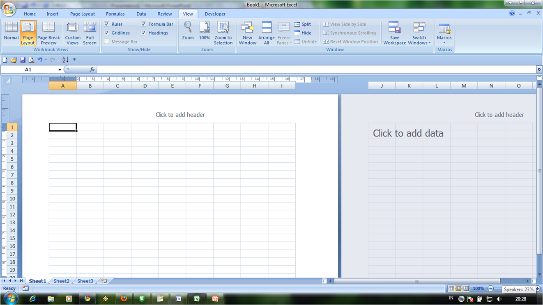Create a New Window for the workbook
Viewport: 543px width, 305px height.
(x=247, y=33)
